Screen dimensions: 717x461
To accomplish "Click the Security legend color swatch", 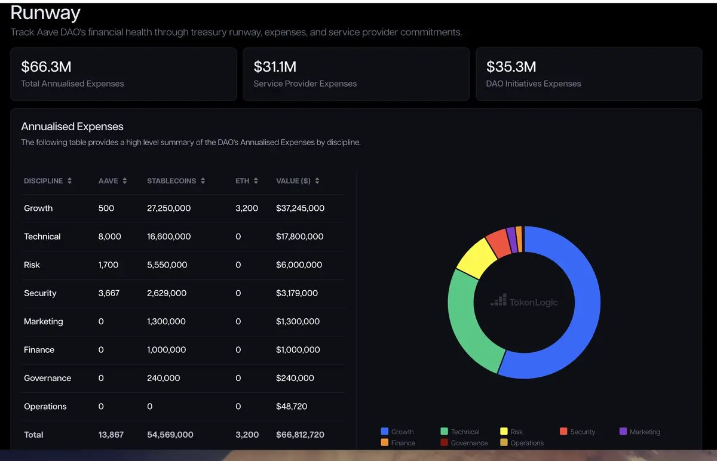I will (563, 431).
